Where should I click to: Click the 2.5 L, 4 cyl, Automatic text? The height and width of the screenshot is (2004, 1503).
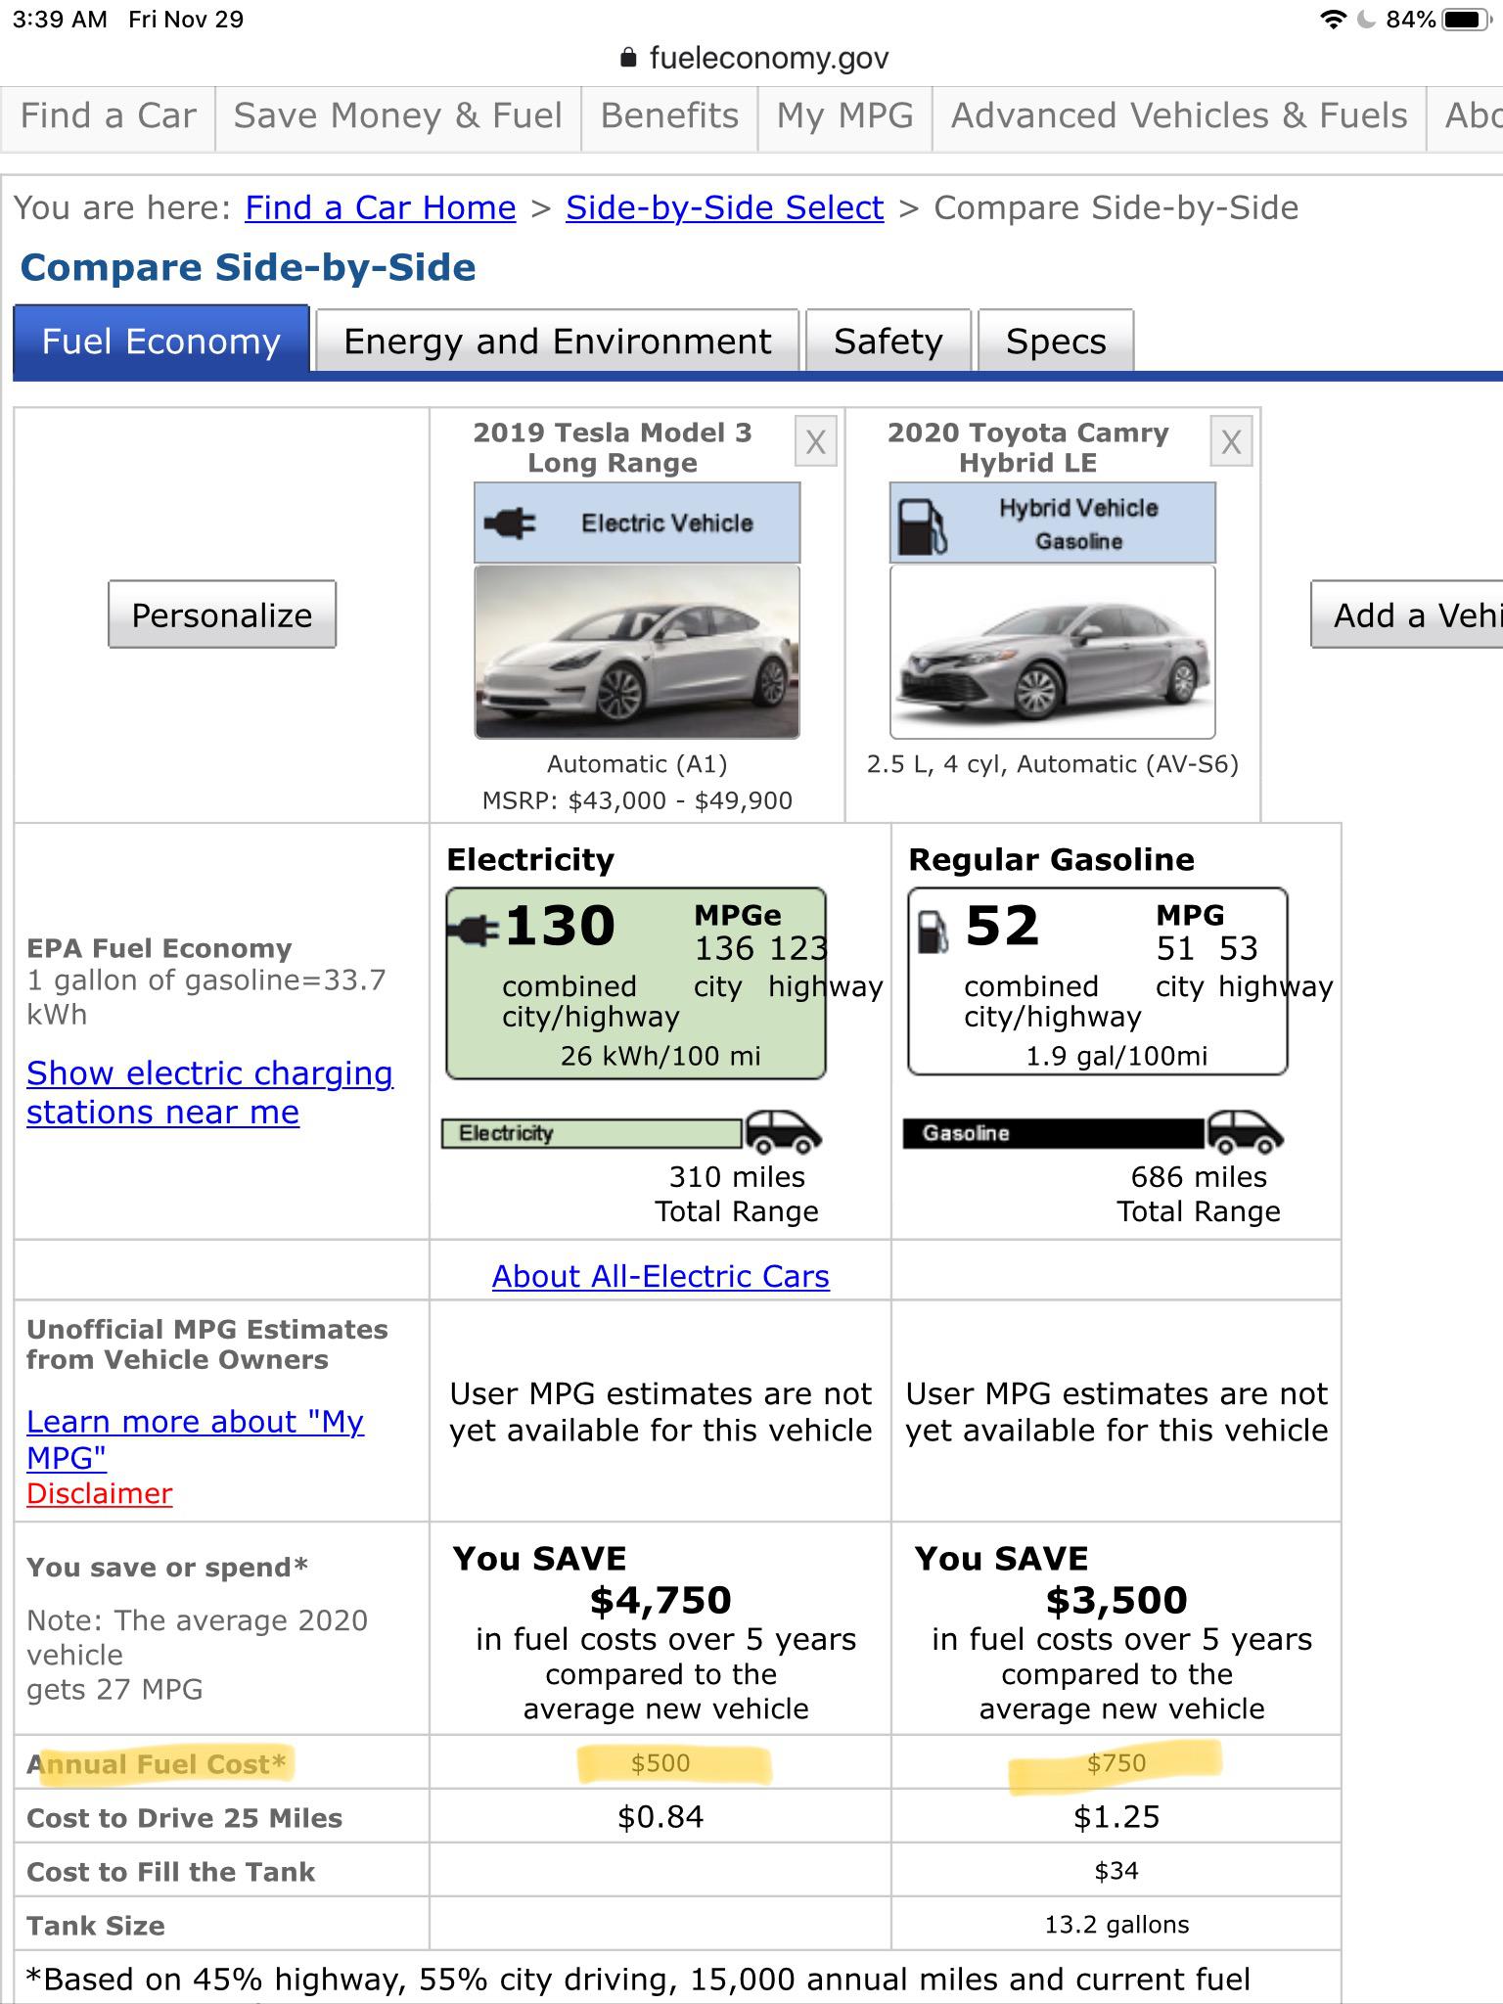click(x=1053, y=763)
